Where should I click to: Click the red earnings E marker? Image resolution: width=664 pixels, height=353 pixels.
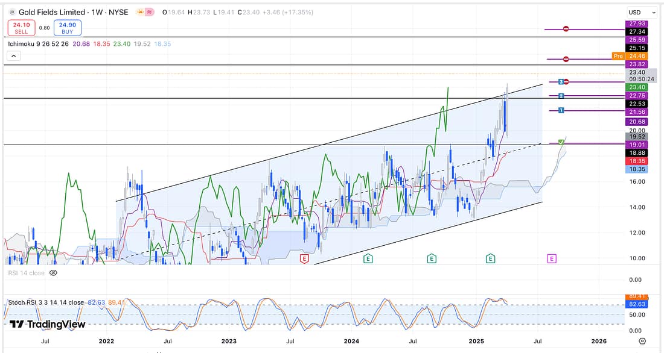coord(305,258)
